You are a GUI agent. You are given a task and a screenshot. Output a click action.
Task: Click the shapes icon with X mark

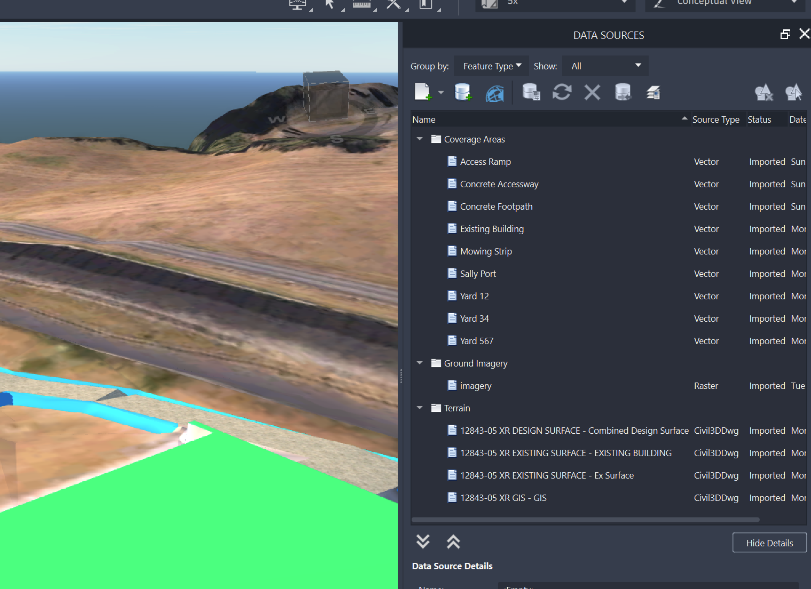764,92
